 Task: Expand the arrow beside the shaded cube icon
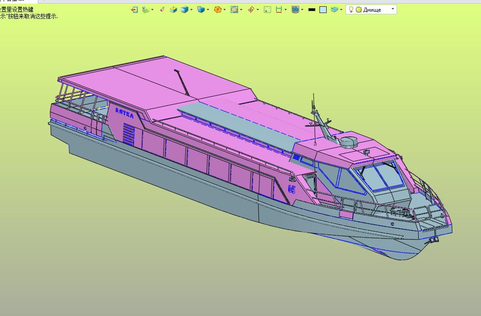point(192,10)
